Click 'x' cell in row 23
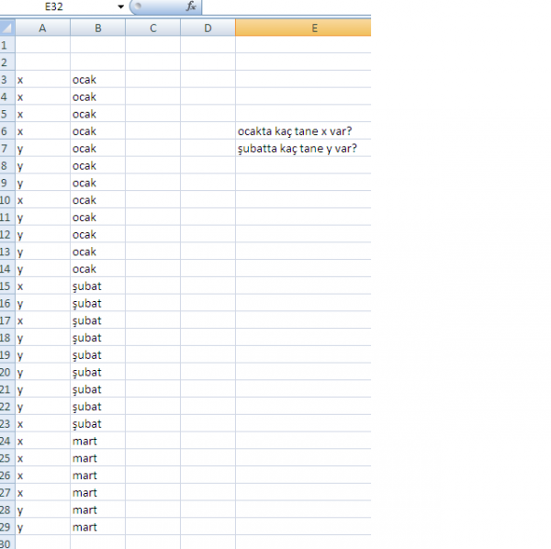This screenshot has height=549, width=551. (x=42, y=423)
